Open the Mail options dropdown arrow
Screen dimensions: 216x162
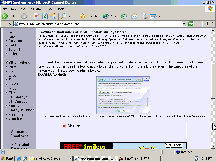point(139,16)
